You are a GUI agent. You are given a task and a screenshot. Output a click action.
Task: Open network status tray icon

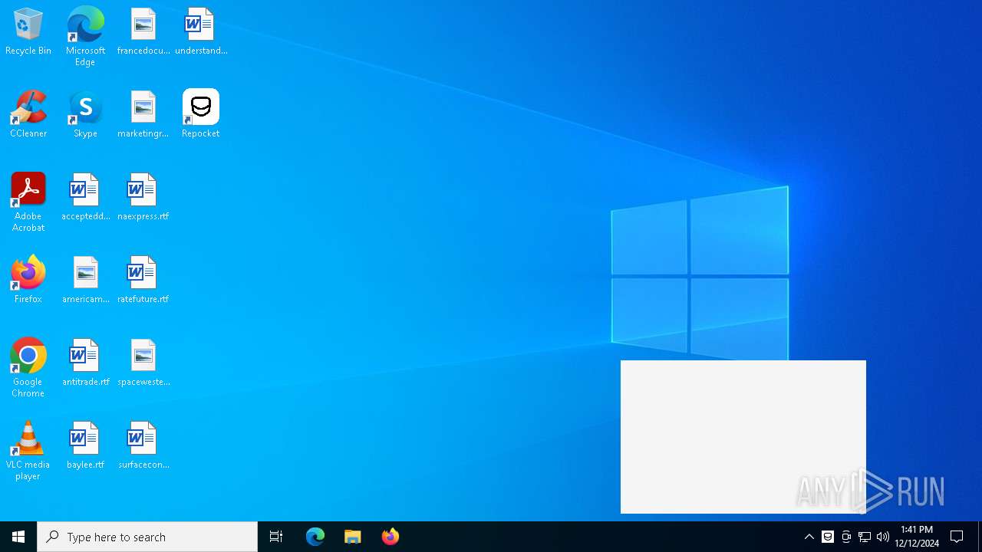[x=865, y=537]
